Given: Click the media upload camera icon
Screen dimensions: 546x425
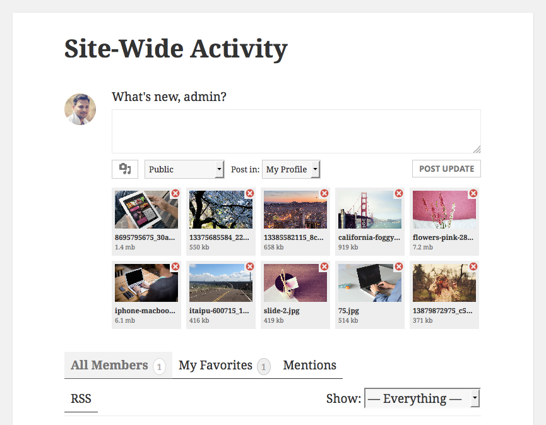Looking at the screenshot, I should coord(125,169).
